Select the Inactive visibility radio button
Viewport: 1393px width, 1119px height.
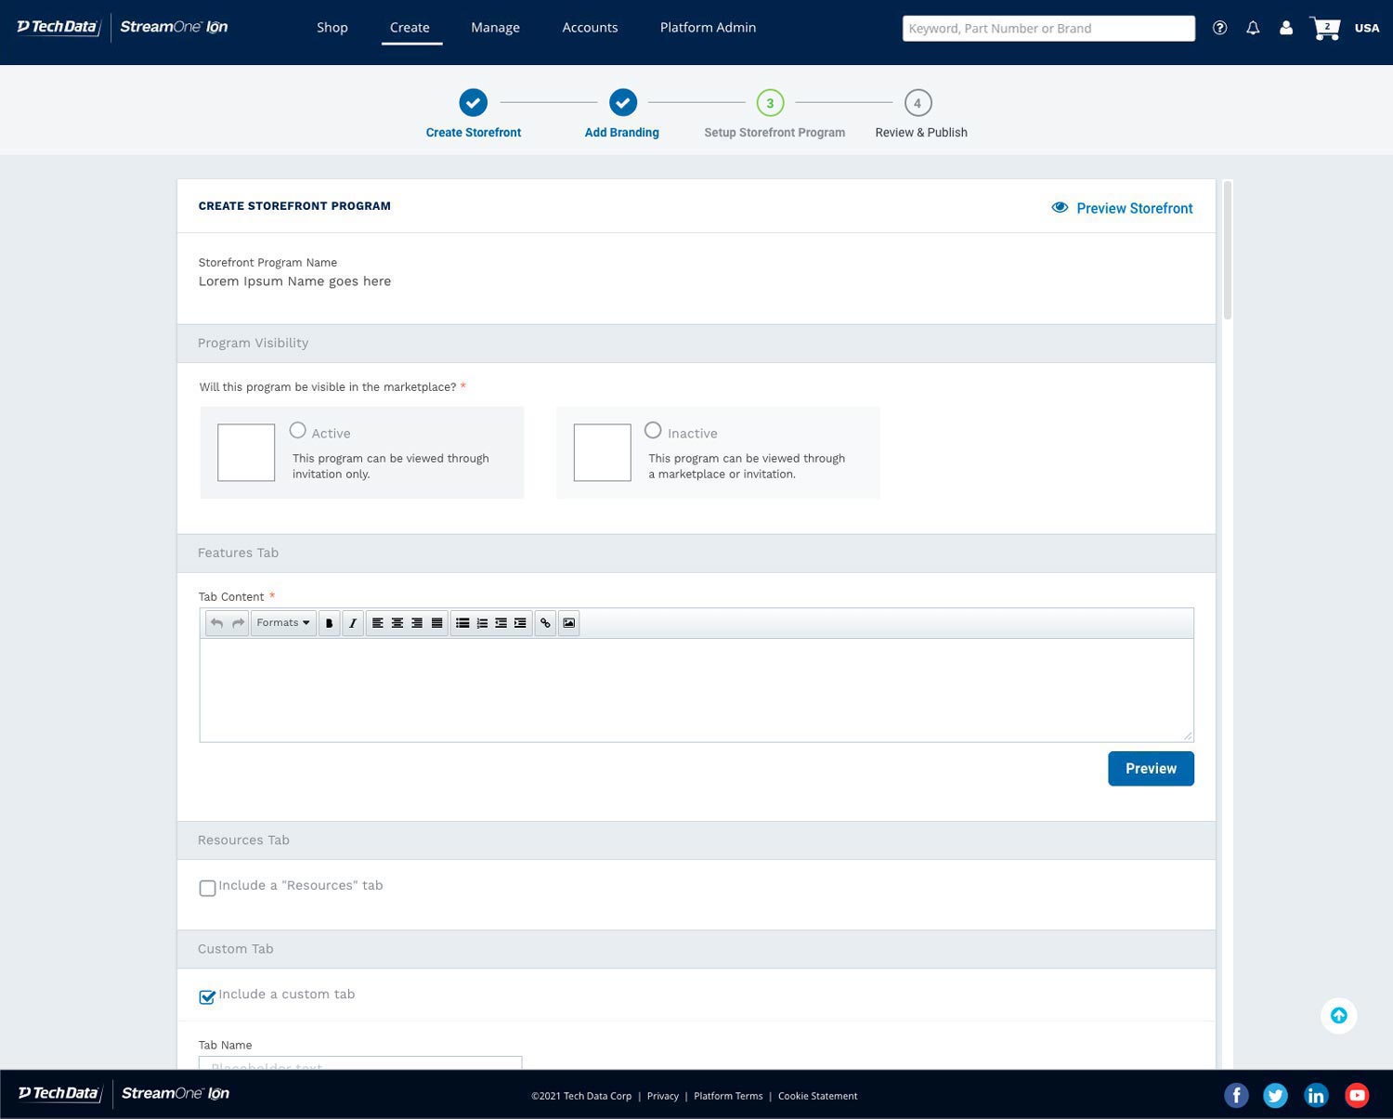(653, 431)
